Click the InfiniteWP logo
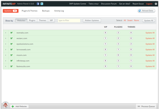 [x=9, y=4]
